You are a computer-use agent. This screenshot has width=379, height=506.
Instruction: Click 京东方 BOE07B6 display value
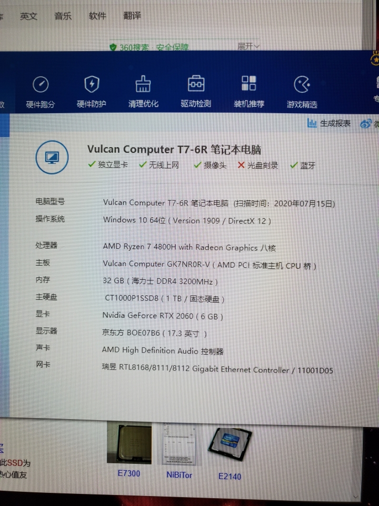pyautogui.click(x=154, y=333)
